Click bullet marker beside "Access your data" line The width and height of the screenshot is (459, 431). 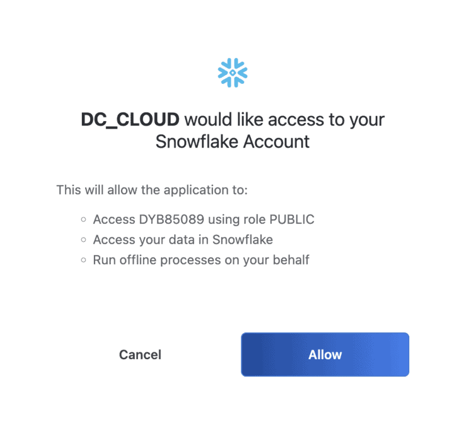pos(83,240)
